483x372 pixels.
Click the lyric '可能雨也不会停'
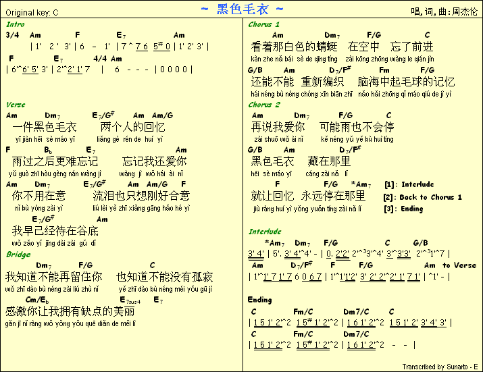[357, 127]
